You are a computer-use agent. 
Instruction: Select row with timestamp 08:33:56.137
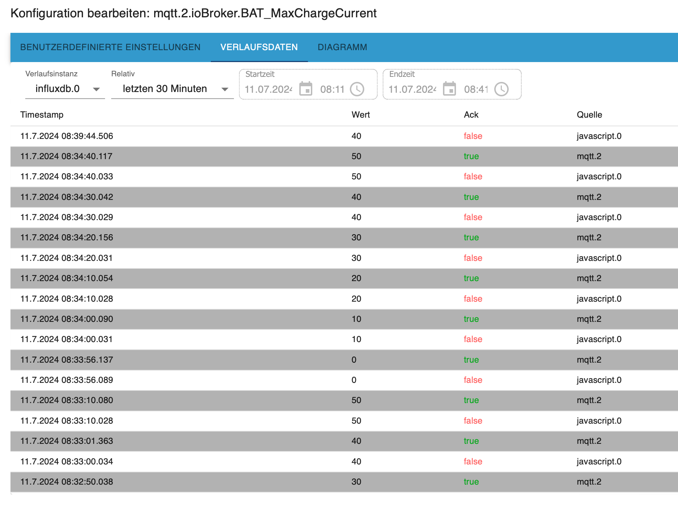tap(344, 360)
